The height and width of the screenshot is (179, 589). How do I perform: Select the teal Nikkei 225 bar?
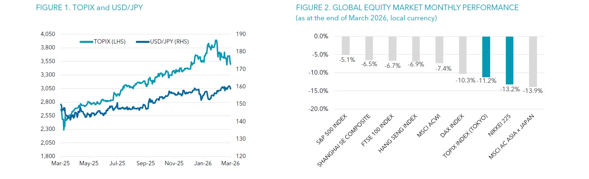(510, 60)
